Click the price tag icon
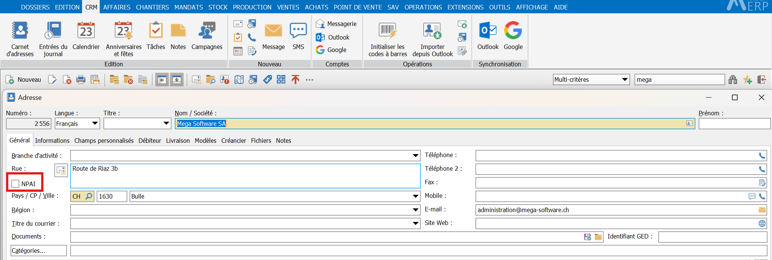 point(267,80)
